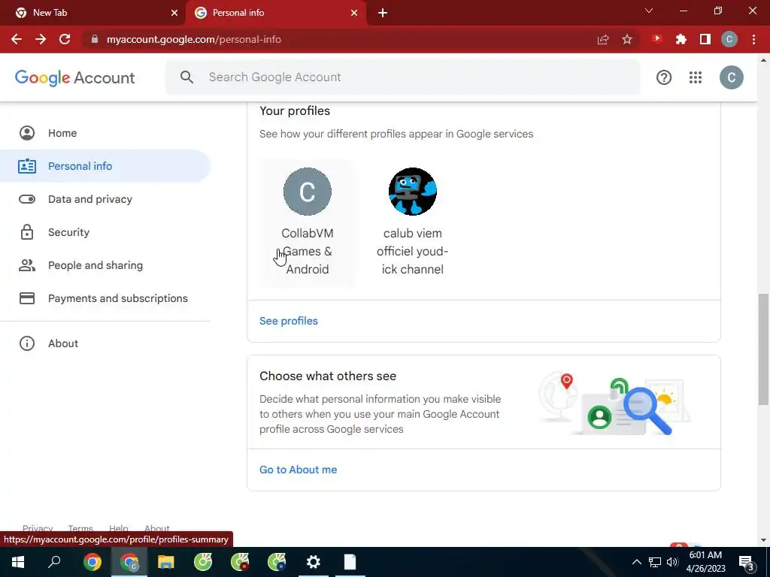Close the New Tab browser tab

174,13
